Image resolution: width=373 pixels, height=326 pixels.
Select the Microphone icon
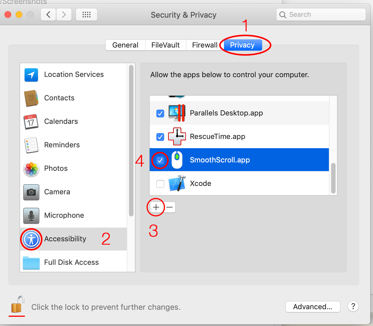pos(31,216)
